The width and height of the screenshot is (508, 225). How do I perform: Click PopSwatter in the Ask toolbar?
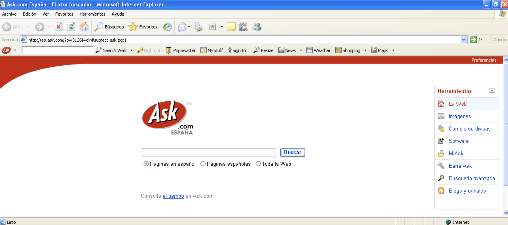181,50
